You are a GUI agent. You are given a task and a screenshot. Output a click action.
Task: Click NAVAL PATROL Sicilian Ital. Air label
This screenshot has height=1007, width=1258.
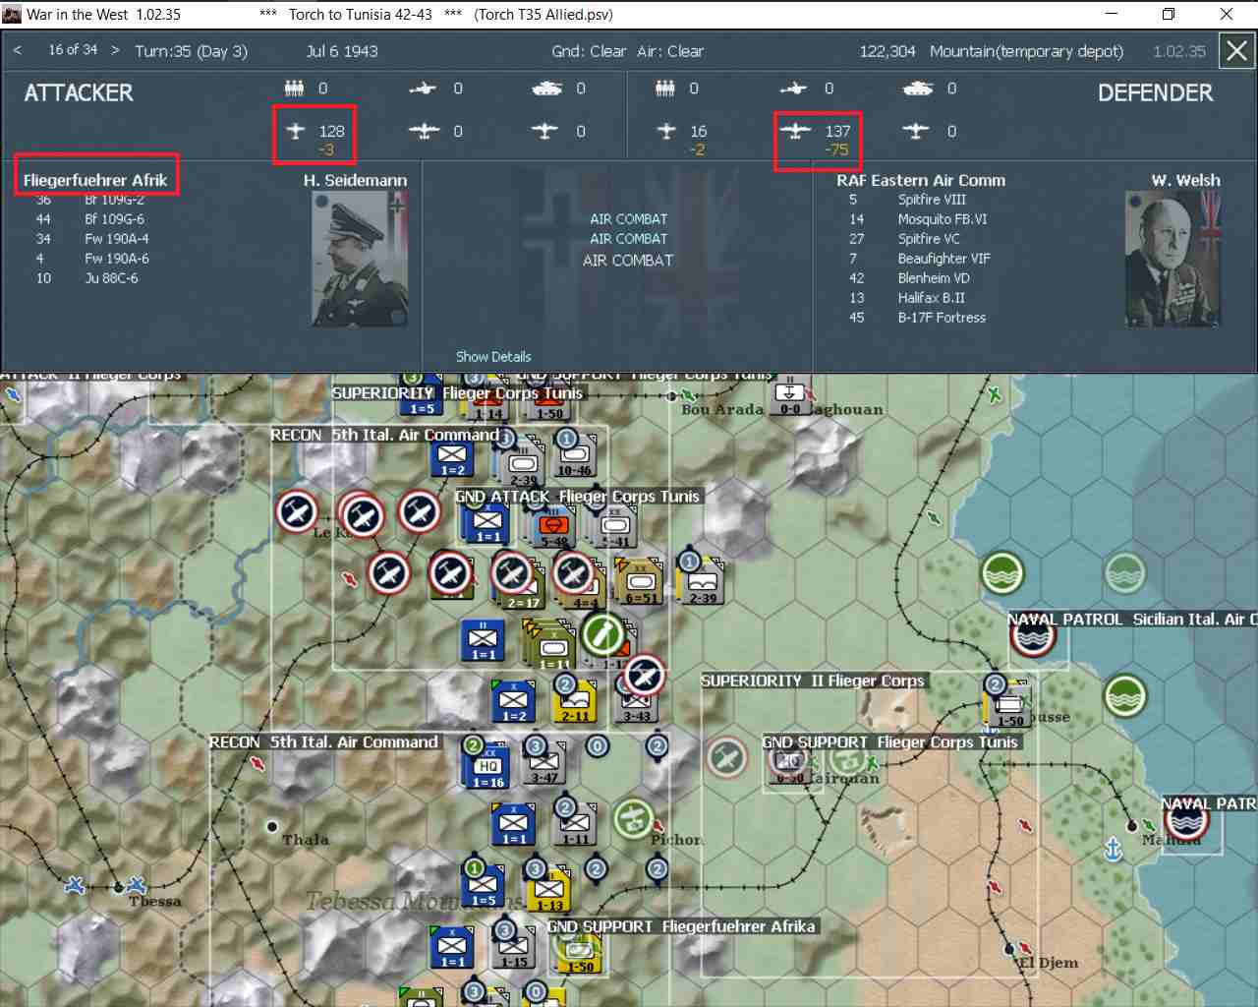(x=1132, y=620)
